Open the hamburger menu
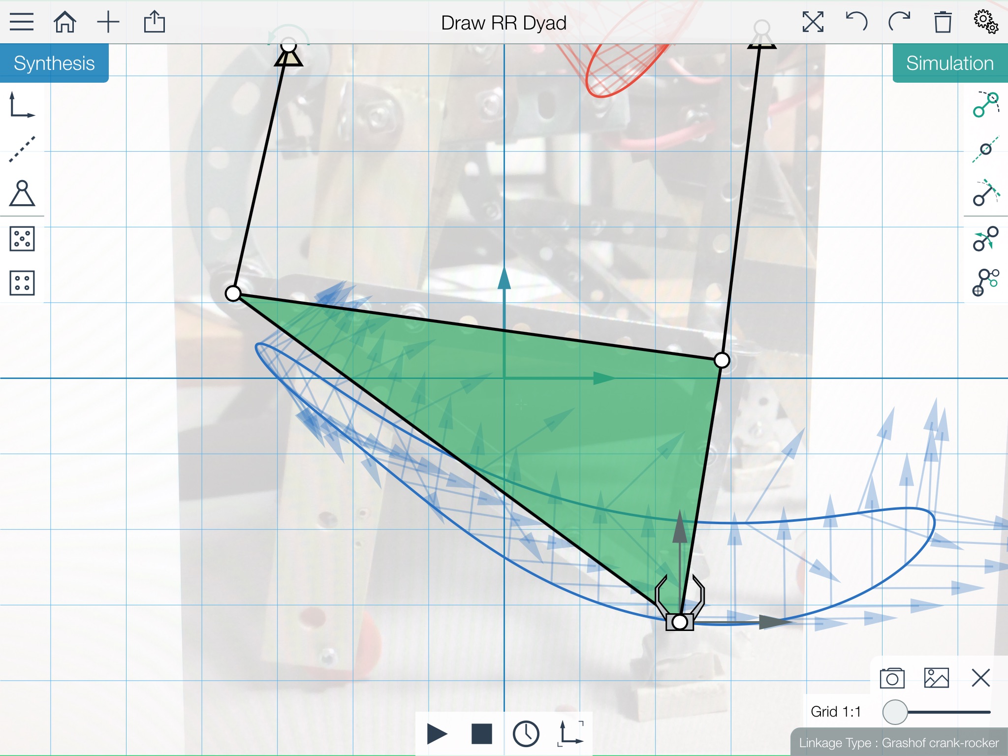Image resolution: width=1008 pixels, height=756 pixels. pyautogui.click(x=22, y=22)
